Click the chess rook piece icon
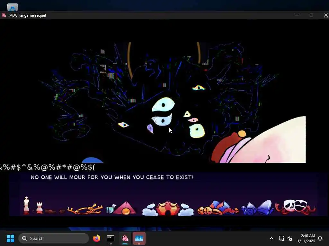The width and height of the screenshot is (329, 246). 40,208
